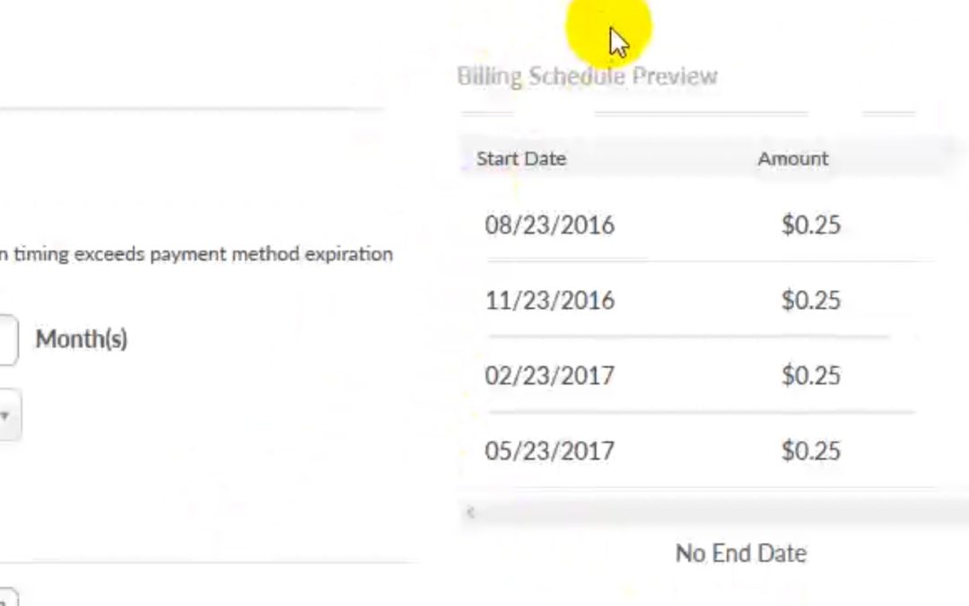
Task: Click the mouse pointer highlight above the heading
Action: 608,30
